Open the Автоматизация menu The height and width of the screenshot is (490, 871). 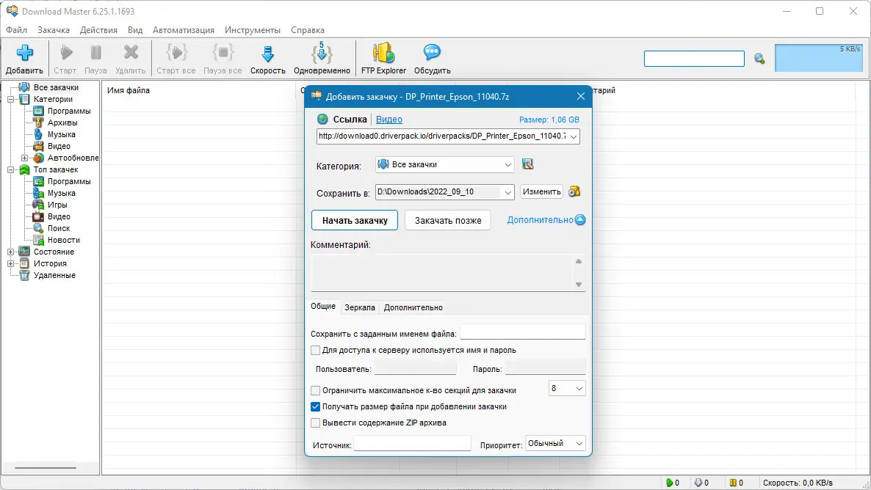coord(184,30)
